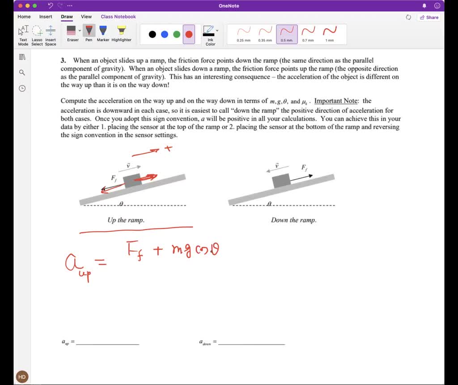The width and height of the screenshot is (458, 385).
Task: Switch to the Insert tab
Action: [45, 17]
